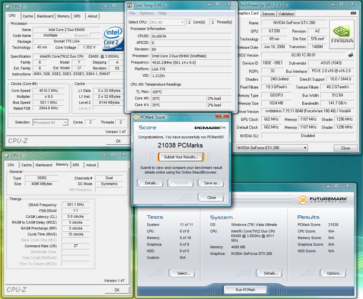Open the Options menu in Core Temp
The height and width of the screenshot is (299, 363).
tap(147, 13)
